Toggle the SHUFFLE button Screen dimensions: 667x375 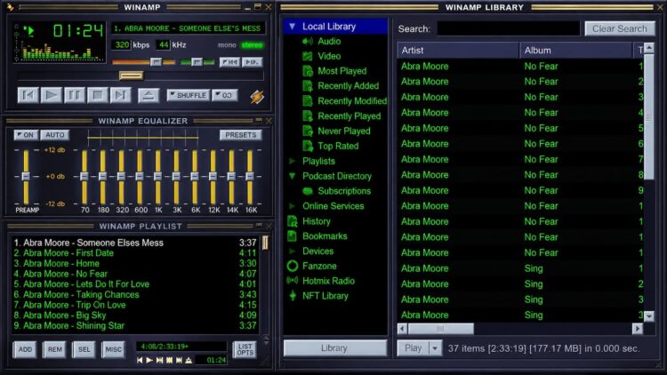click(188, 95)
